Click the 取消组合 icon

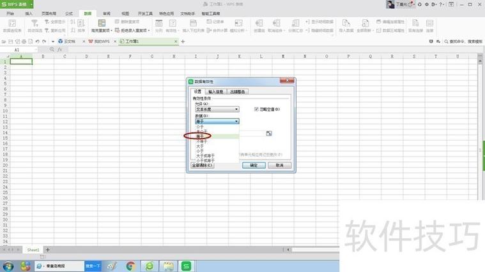[x=276, y=24]
